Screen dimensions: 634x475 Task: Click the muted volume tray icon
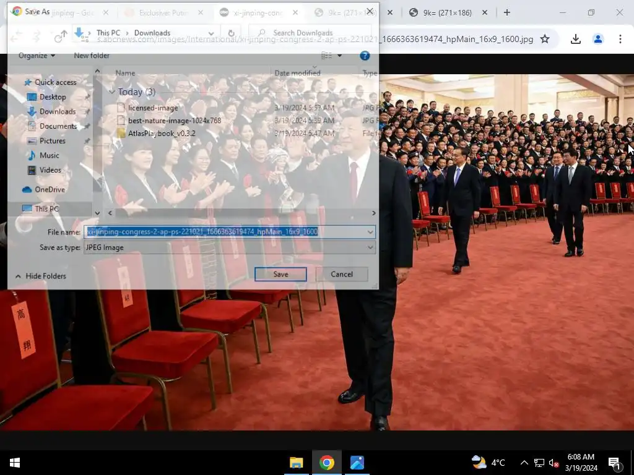[x=554, y=463]
